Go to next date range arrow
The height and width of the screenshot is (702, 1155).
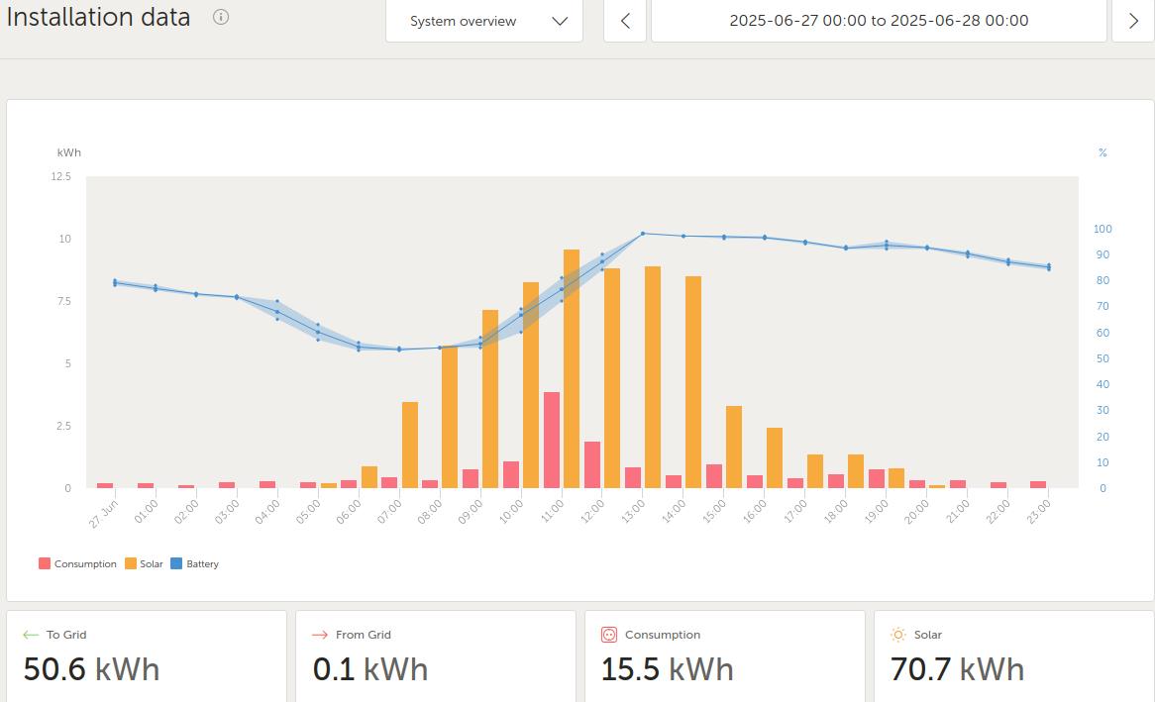tap(1133, 21)
